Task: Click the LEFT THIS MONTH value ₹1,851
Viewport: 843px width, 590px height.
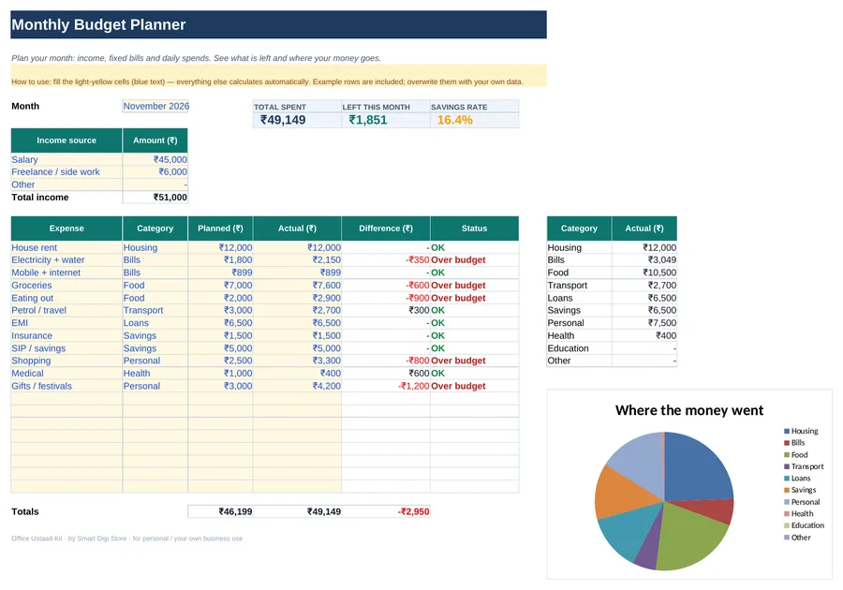Action: pyautogui.click(x=386, y=120)
